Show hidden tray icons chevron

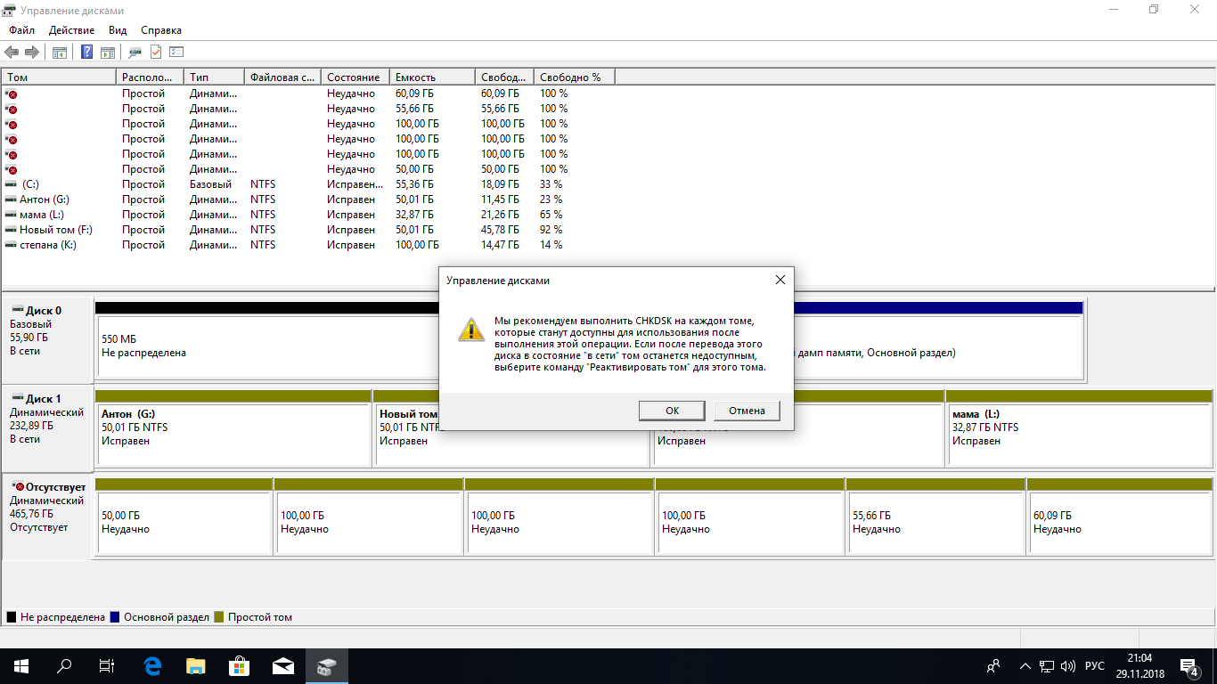(1025, 666)
